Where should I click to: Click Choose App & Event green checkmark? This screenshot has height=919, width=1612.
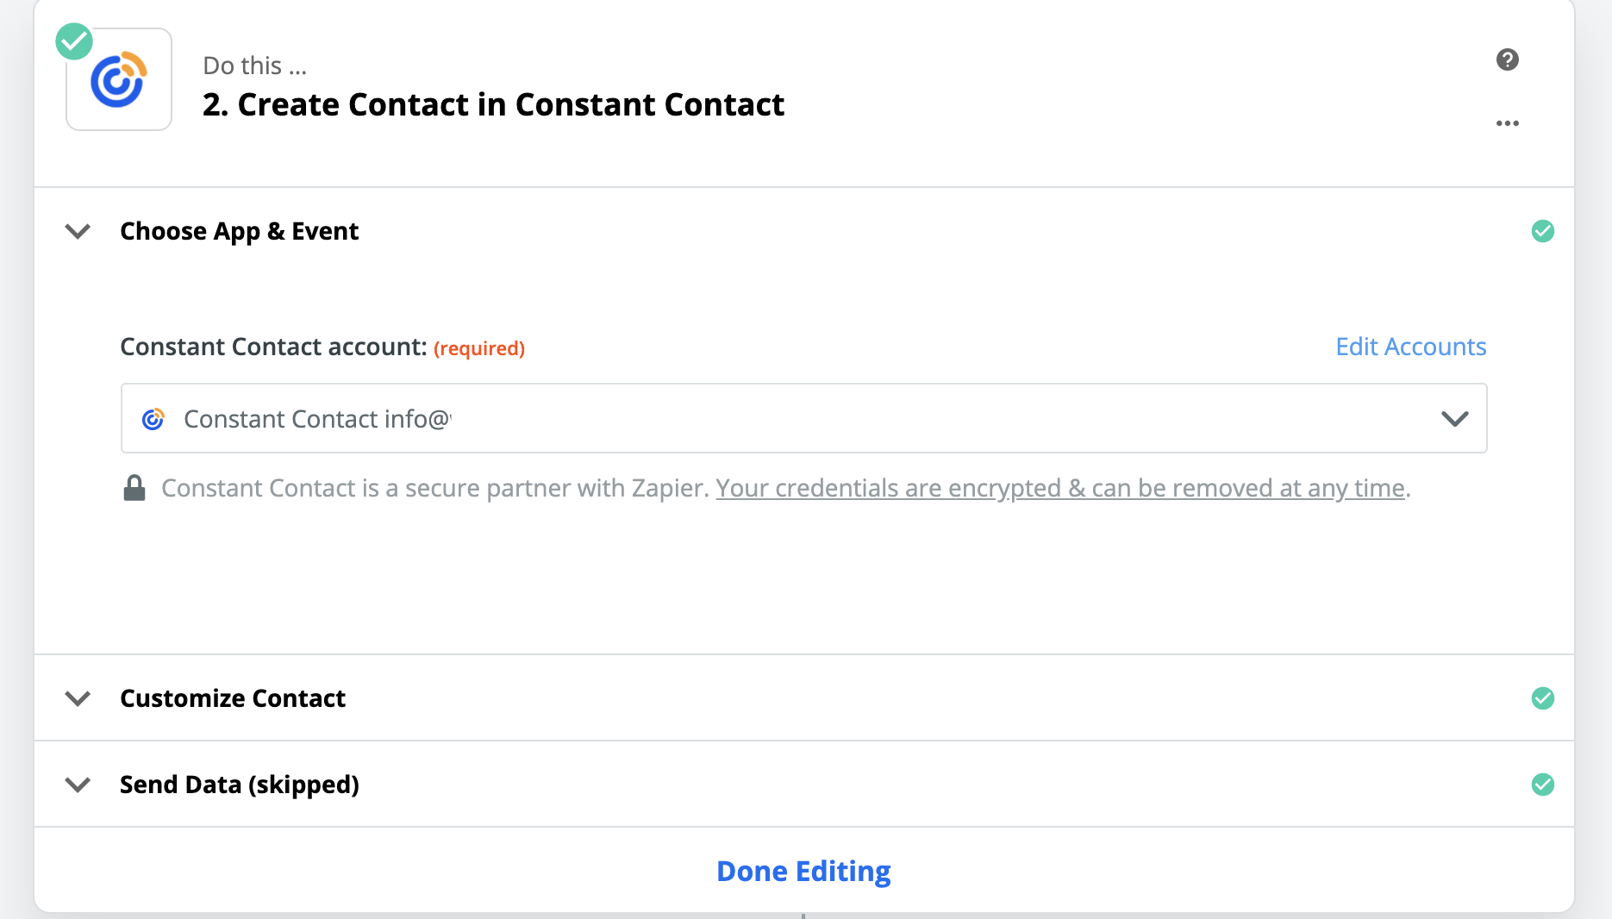[1542, 231]
